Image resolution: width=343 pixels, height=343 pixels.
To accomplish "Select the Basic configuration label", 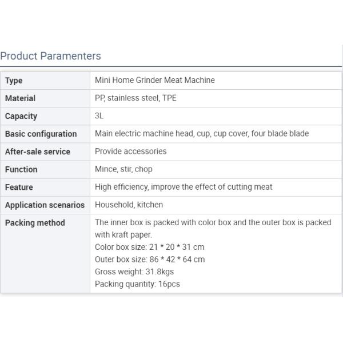I will (x=41, y=134).
